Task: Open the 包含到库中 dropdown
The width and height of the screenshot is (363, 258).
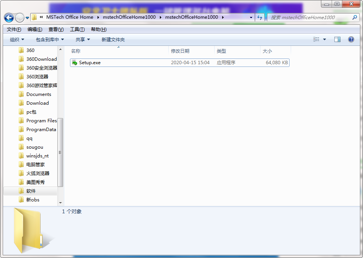Action: 50,40
